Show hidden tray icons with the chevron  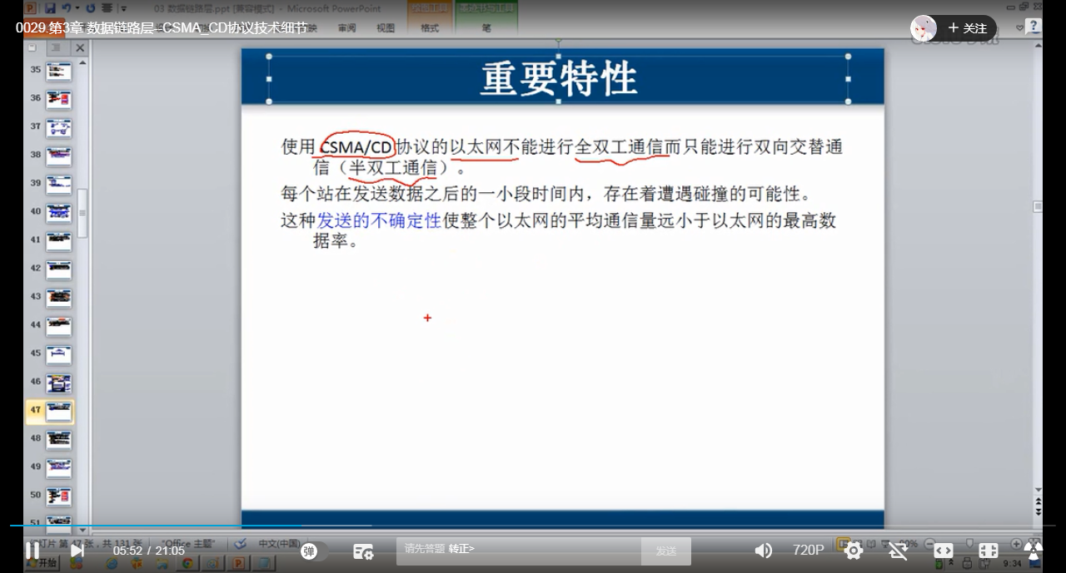pyautogui.click(x=952, y=564)
